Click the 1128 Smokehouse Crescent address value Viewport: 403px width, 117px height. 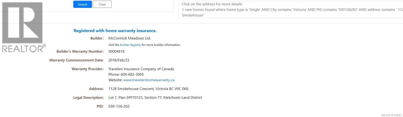tap(148, 89)
